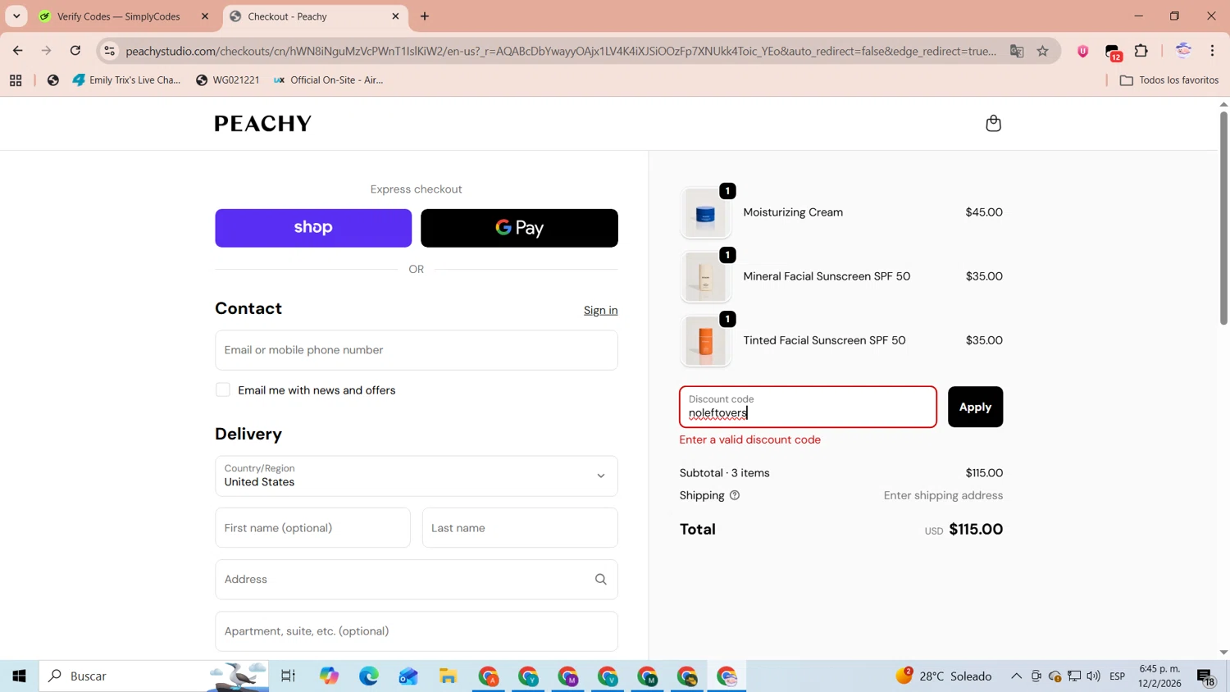The width and height of the screenshot is (1230, 692).
Task: Go forward in browser history
Action: [x=47, y=51]
